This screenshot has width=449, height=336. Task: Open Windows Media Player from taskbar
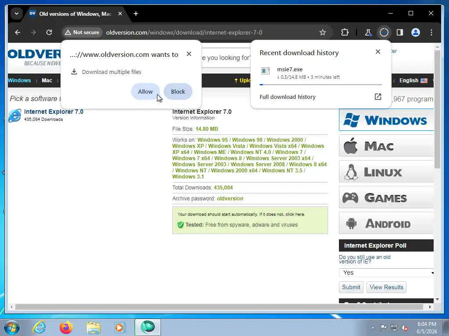point(119,327)
